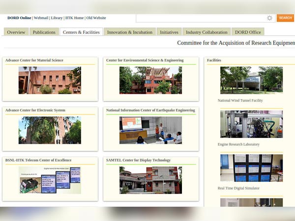Screen dimensions: 295x221
Task: Click BSNL-IITK Telecom Center of Excellence heading
Action: (38, 160)
